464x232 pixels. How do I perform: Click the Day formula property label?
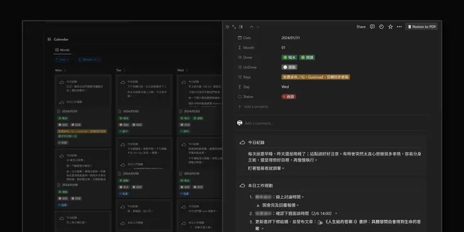click(x=246, y=87)
